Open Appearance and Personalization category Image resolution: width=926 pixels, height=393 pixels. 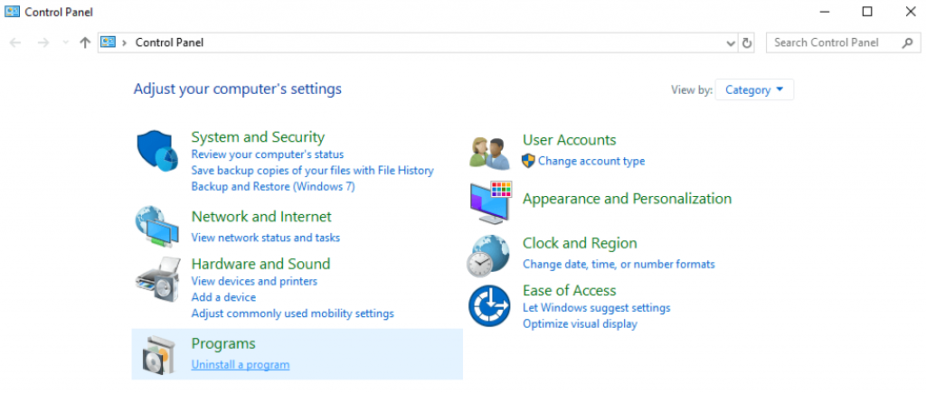click(628, 199)
